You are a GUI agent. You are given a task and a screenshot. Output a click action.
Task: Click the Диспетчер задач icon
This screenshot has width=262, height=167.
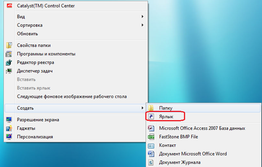9,71
